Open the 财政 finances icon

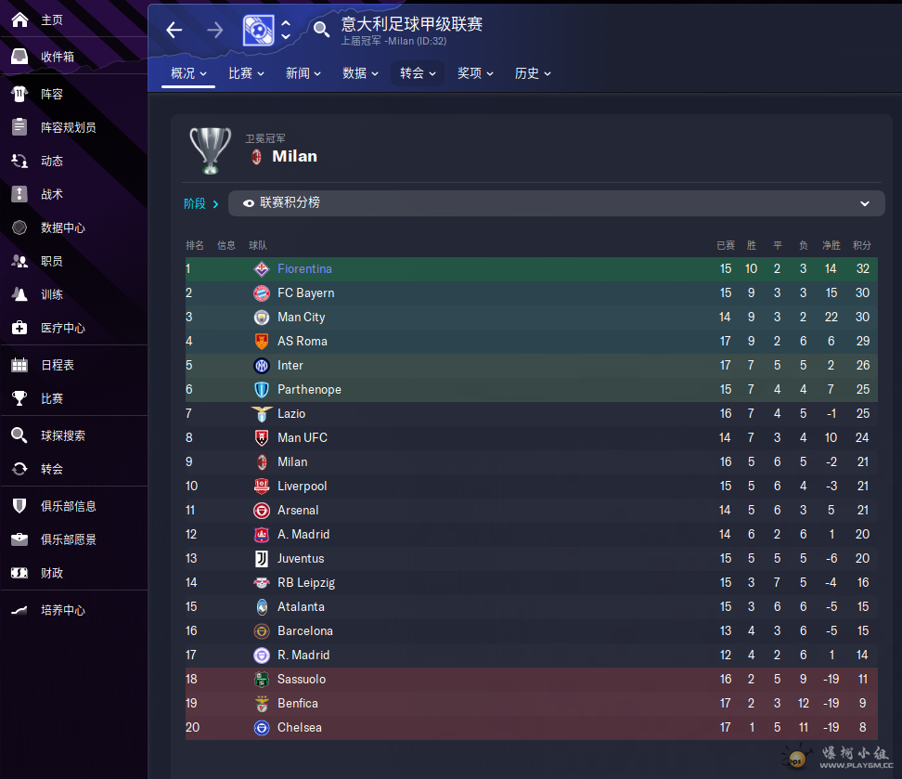coord(19,573)
